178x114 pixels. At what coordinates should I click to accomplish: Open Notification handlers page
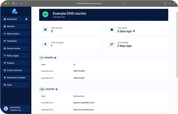(x=15, y=78)
